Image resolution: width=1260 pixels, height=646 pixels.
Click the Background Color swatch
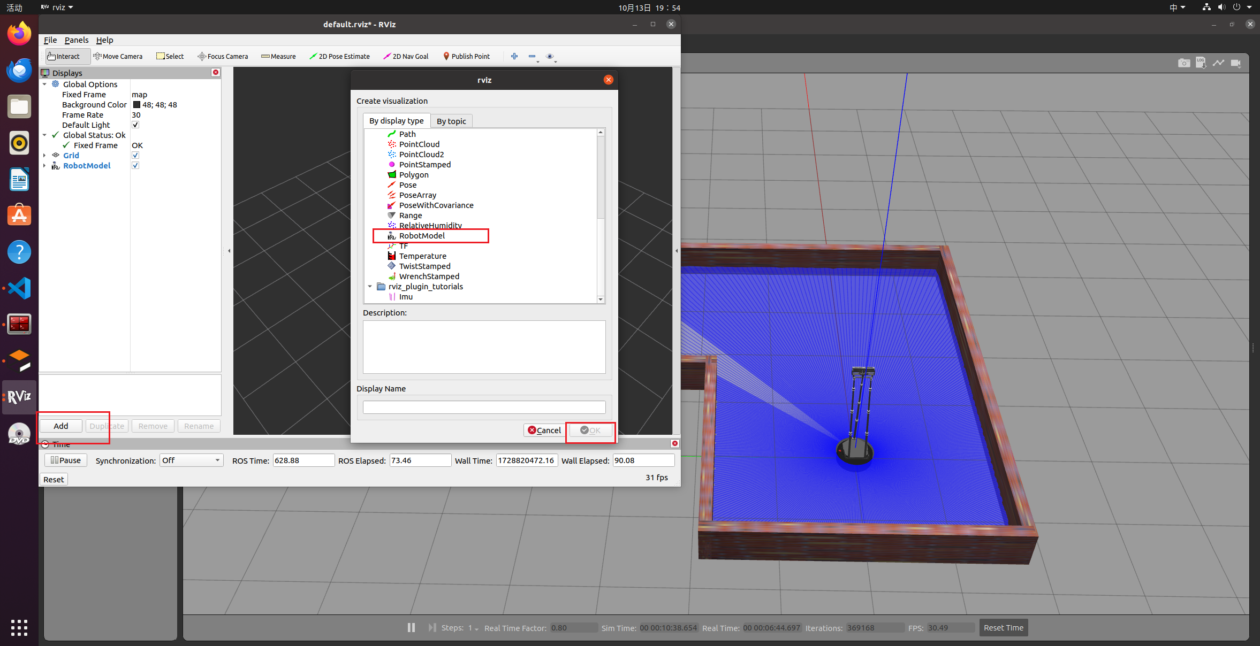pos(136,105)
